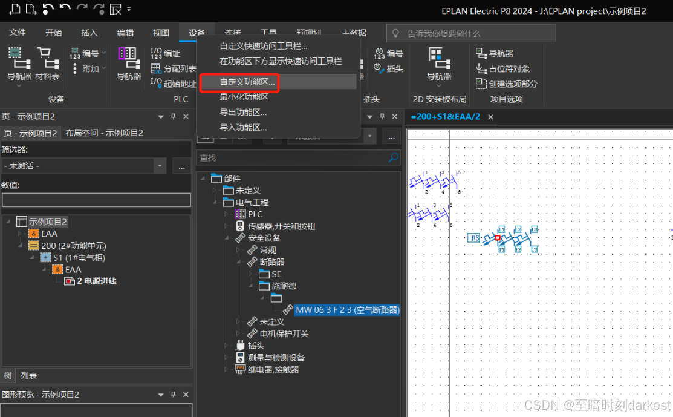Image resolution: width=673 pixels, height=417 pixels.
Task: Open the 视图 ribbon tab
Action: pos(161,33)
